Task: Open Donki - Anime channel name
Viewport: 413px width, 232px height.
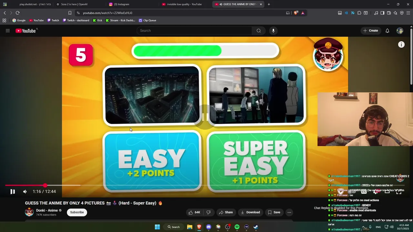Action: click(47, 210)
